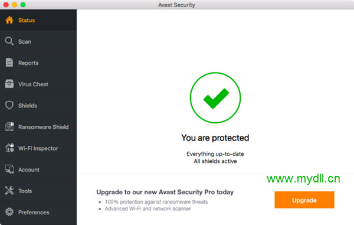
Task: Click the www.mydll.cn watermark link
Action: pyautogui.click(x=303, y=179)
